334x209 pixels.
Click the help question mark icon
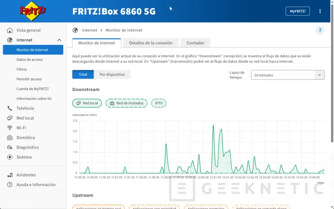[x=320, y=30]
